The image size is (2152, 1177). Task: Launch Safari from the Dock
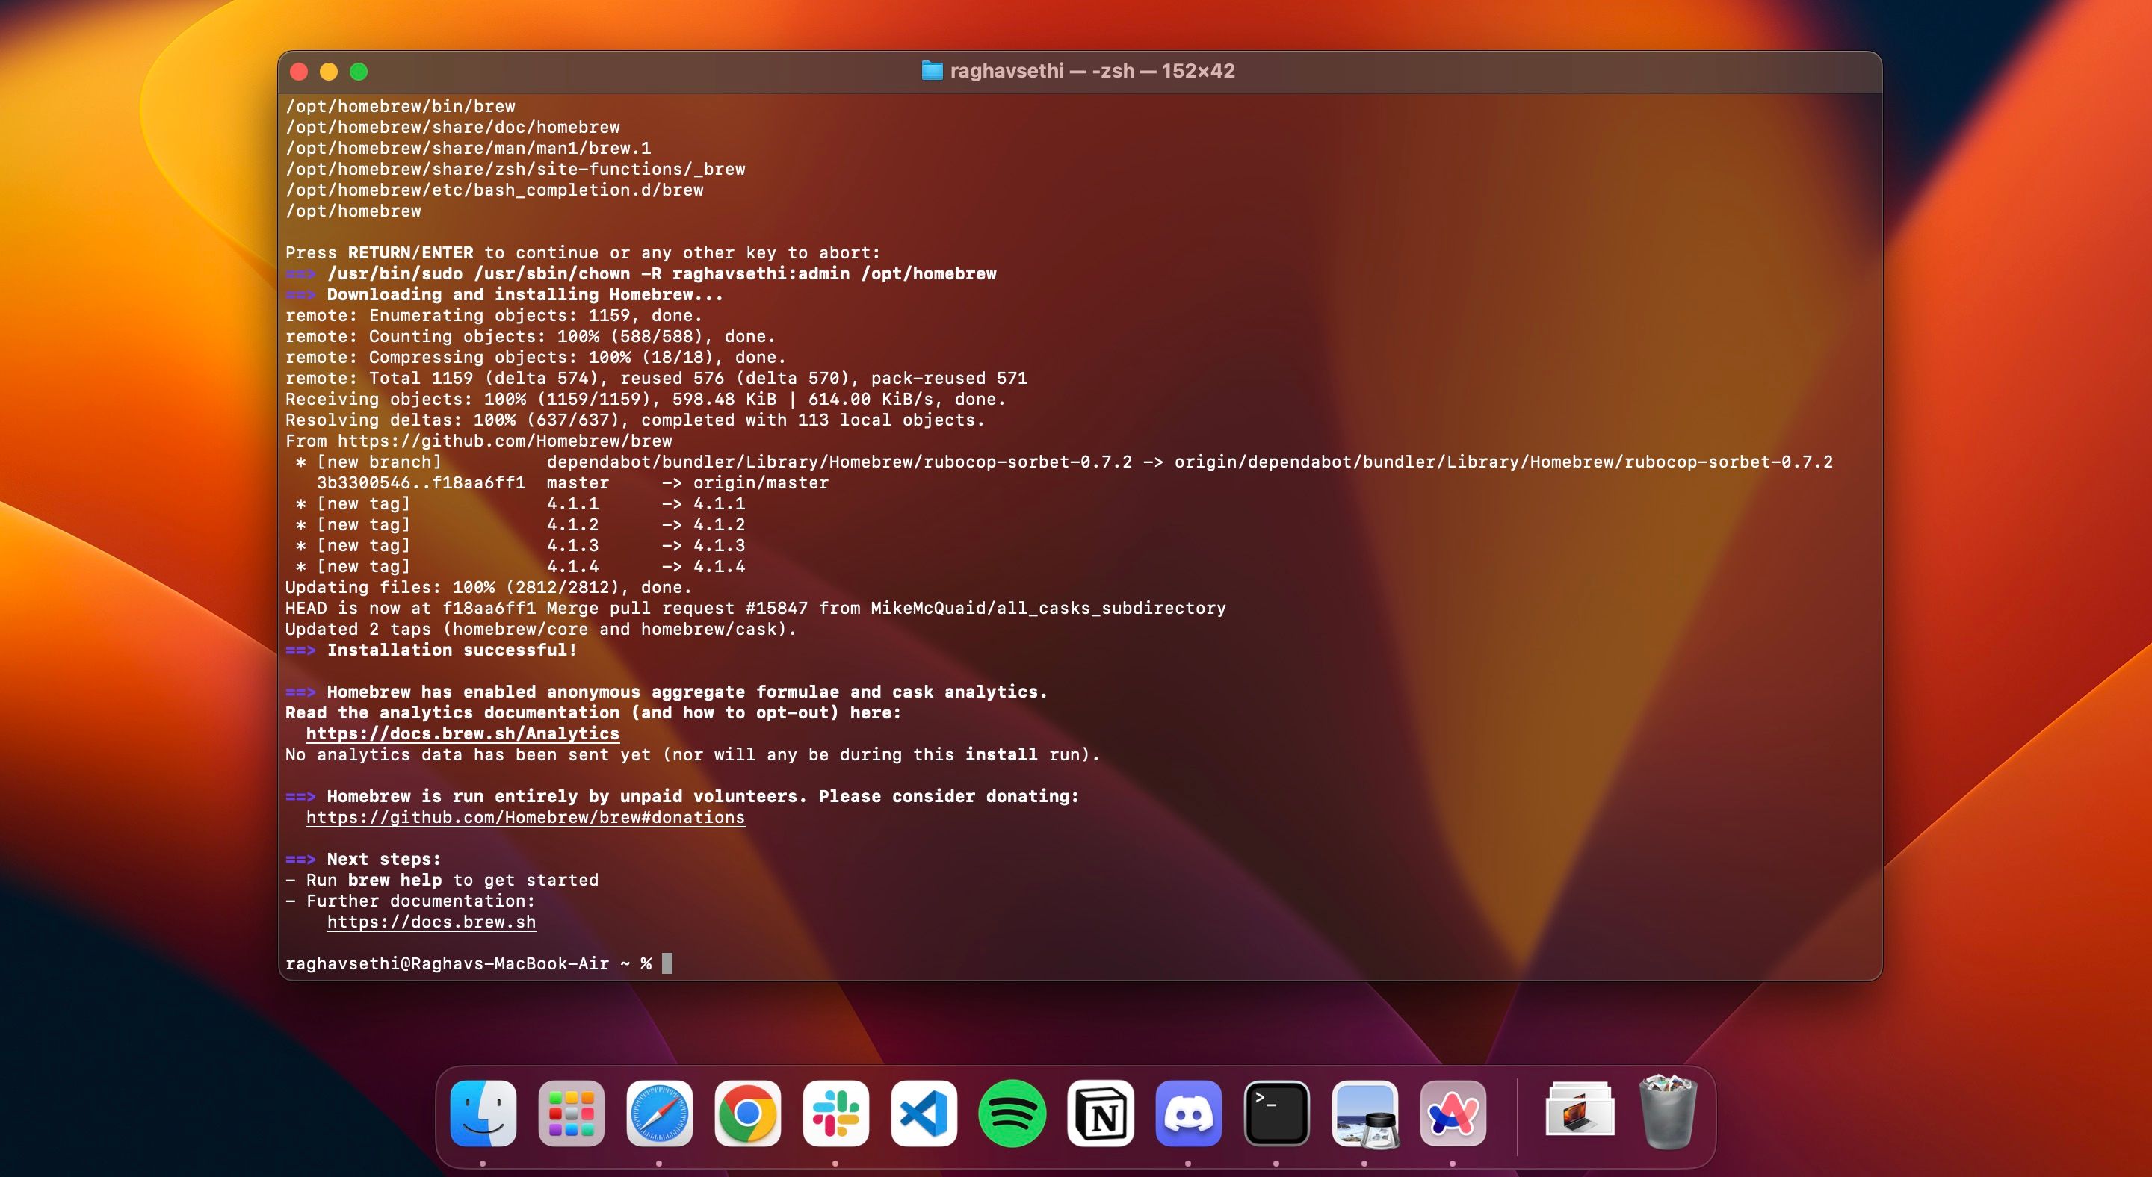coord(659,1113)
